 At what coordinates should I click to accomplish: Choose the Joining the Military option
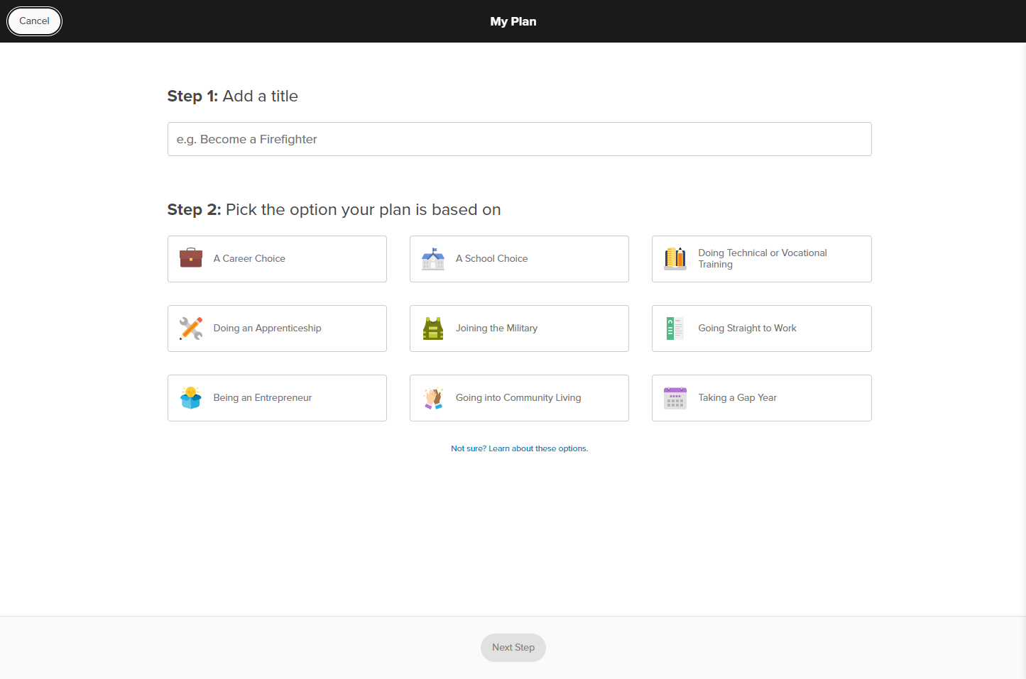tap(519, 329)
